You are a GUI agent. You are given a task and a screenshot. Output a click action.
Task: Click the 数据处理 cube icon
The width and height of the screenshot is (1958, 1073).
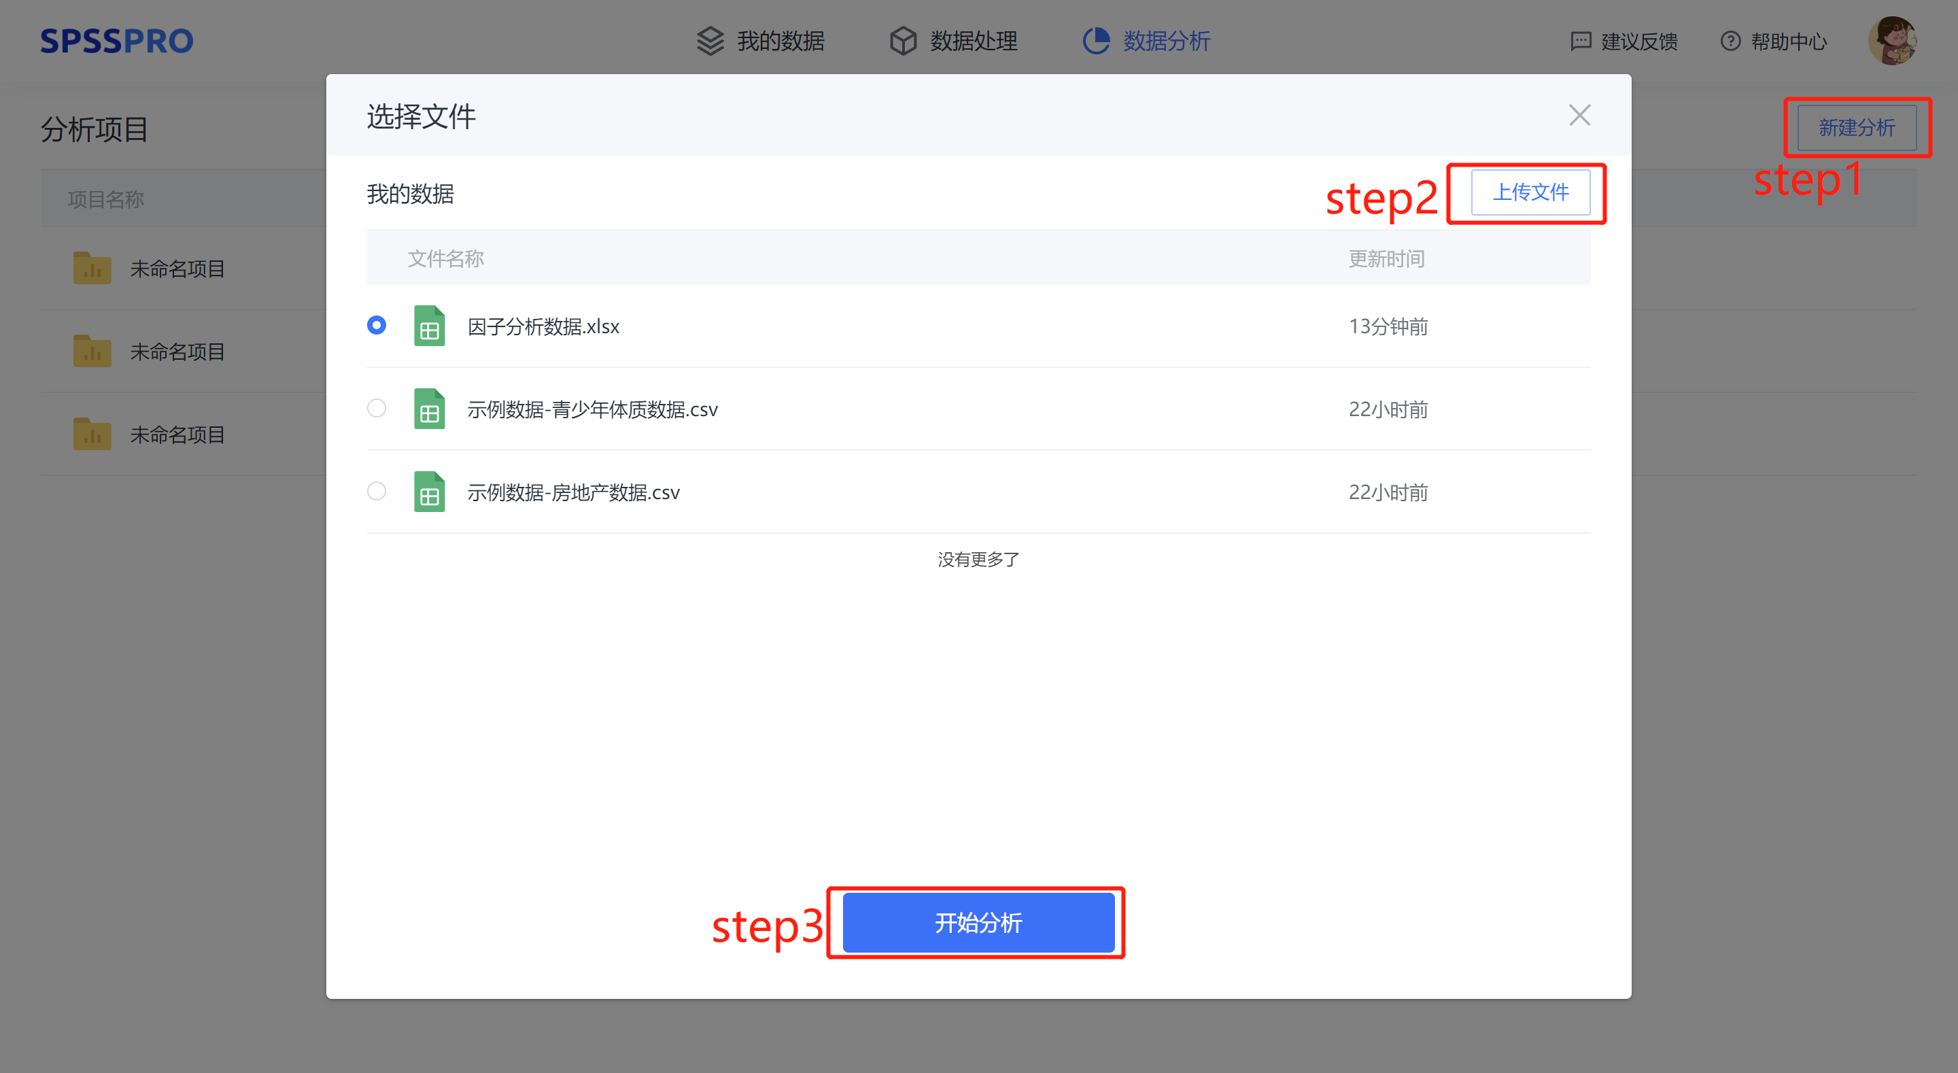903,41
